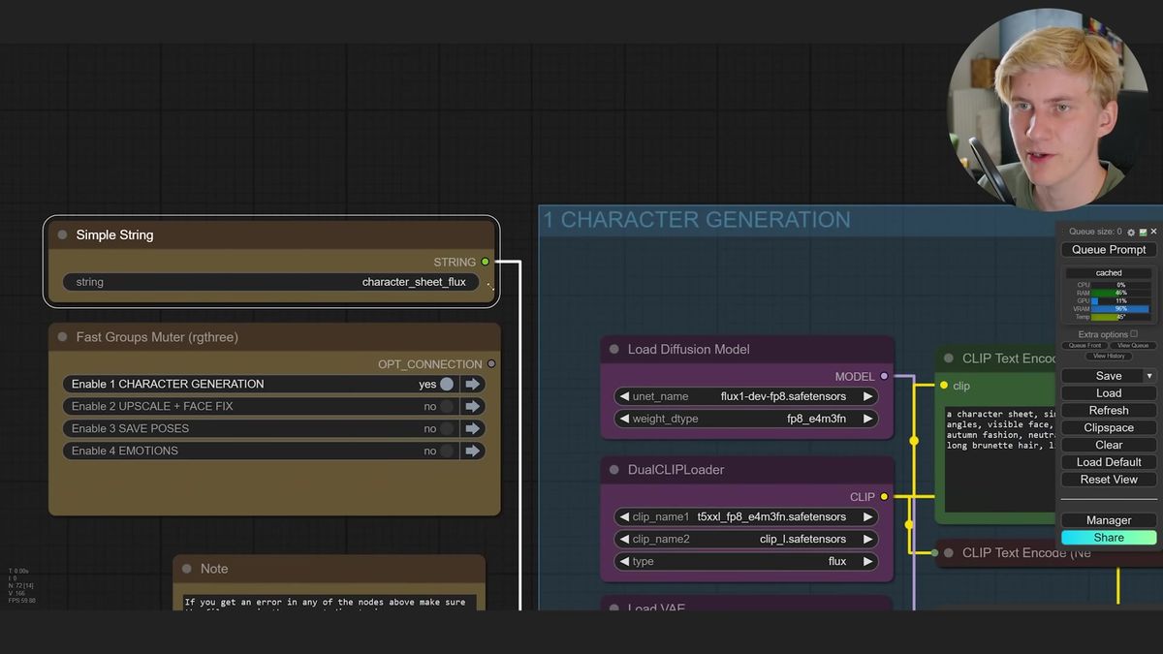The image size is (1163, 654).
Task: Tick the Extra options checkbox
Action: 1134,334
